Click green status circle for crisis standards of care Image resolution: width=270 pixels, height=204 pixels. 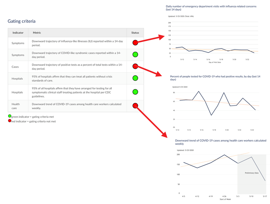pos(135,78)
